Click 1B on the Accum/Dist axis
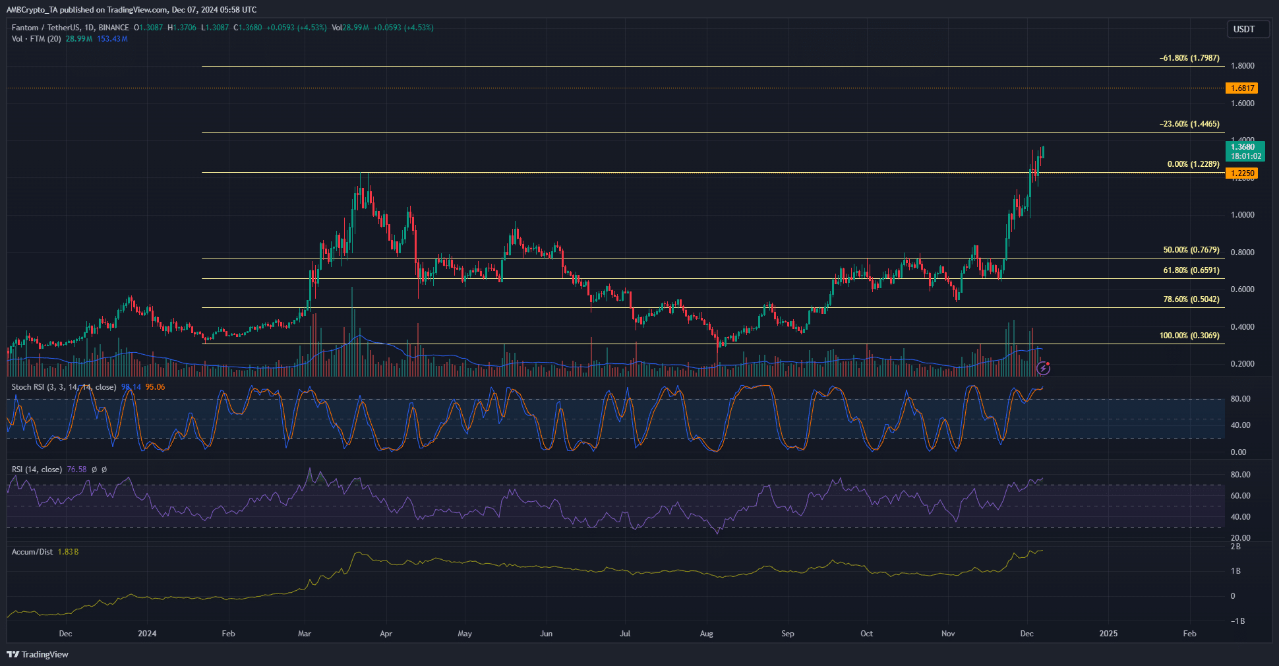This screenshot has width=1279, height=666. [x=1235, y=571]
